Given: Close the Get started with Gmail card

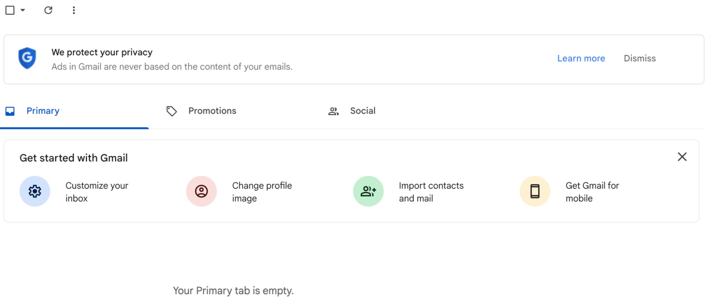Looking at the screenshot, I should tap(682, 157).
